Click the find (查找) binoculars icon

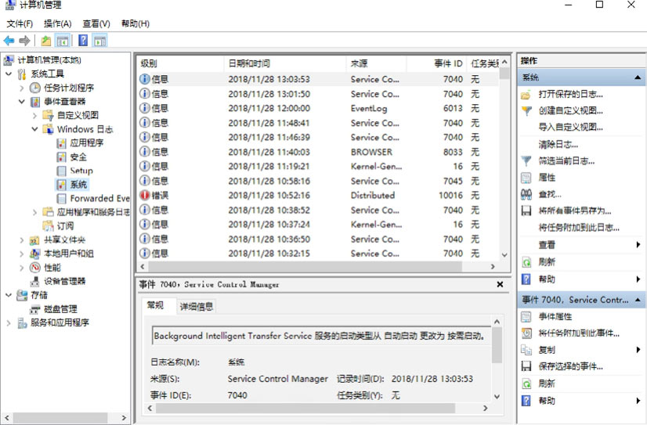526,194
